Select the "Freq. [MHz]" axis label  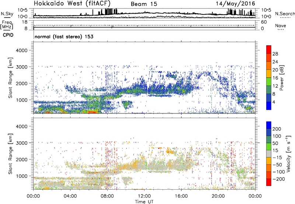click(x=7, y=25)
